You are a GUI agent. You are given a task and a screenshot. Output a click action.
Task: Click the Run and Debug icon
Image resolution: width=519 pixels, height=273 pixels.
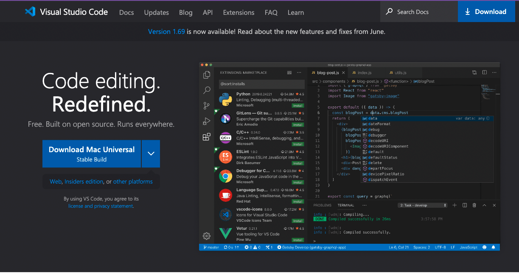(x=207, y=121)
